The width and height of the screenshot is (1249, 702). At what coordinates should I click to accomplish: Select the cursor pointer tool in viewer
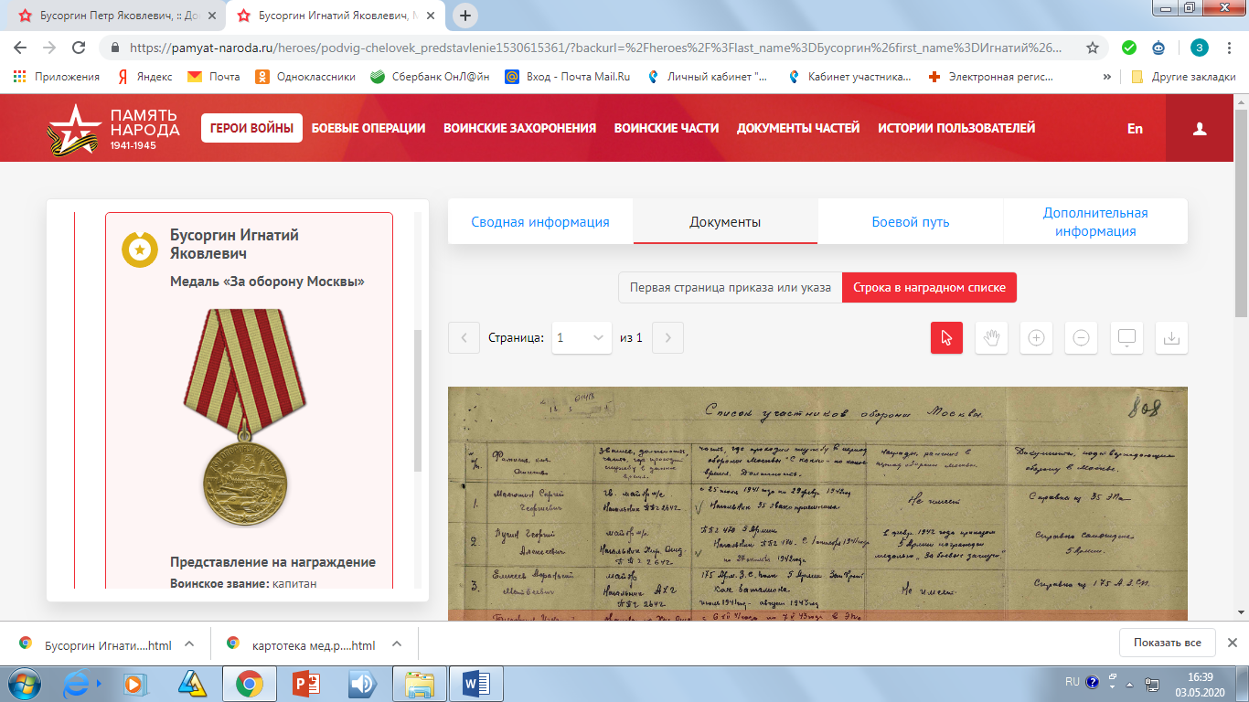(x=946, y=337)
